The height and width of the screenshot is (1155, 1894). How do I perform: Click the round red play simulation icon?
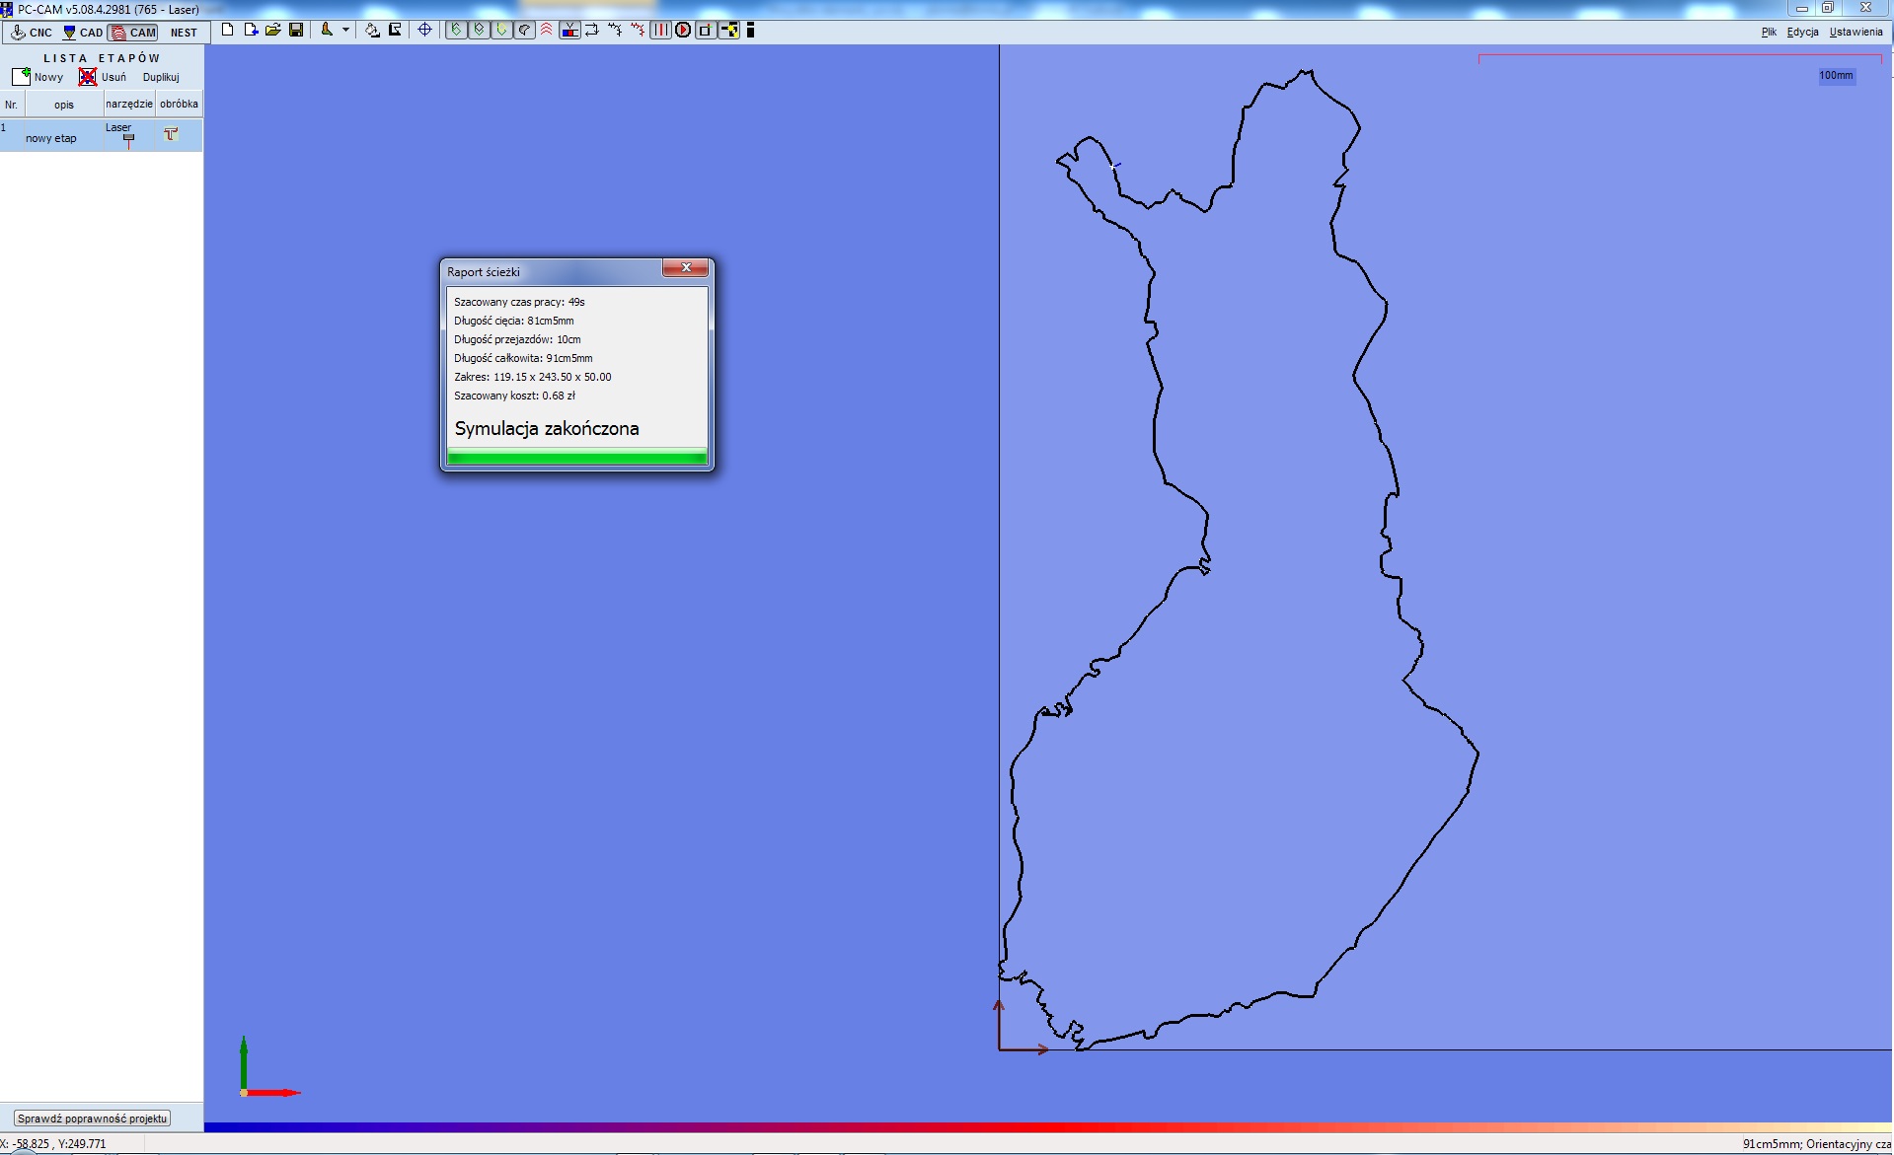683,30
